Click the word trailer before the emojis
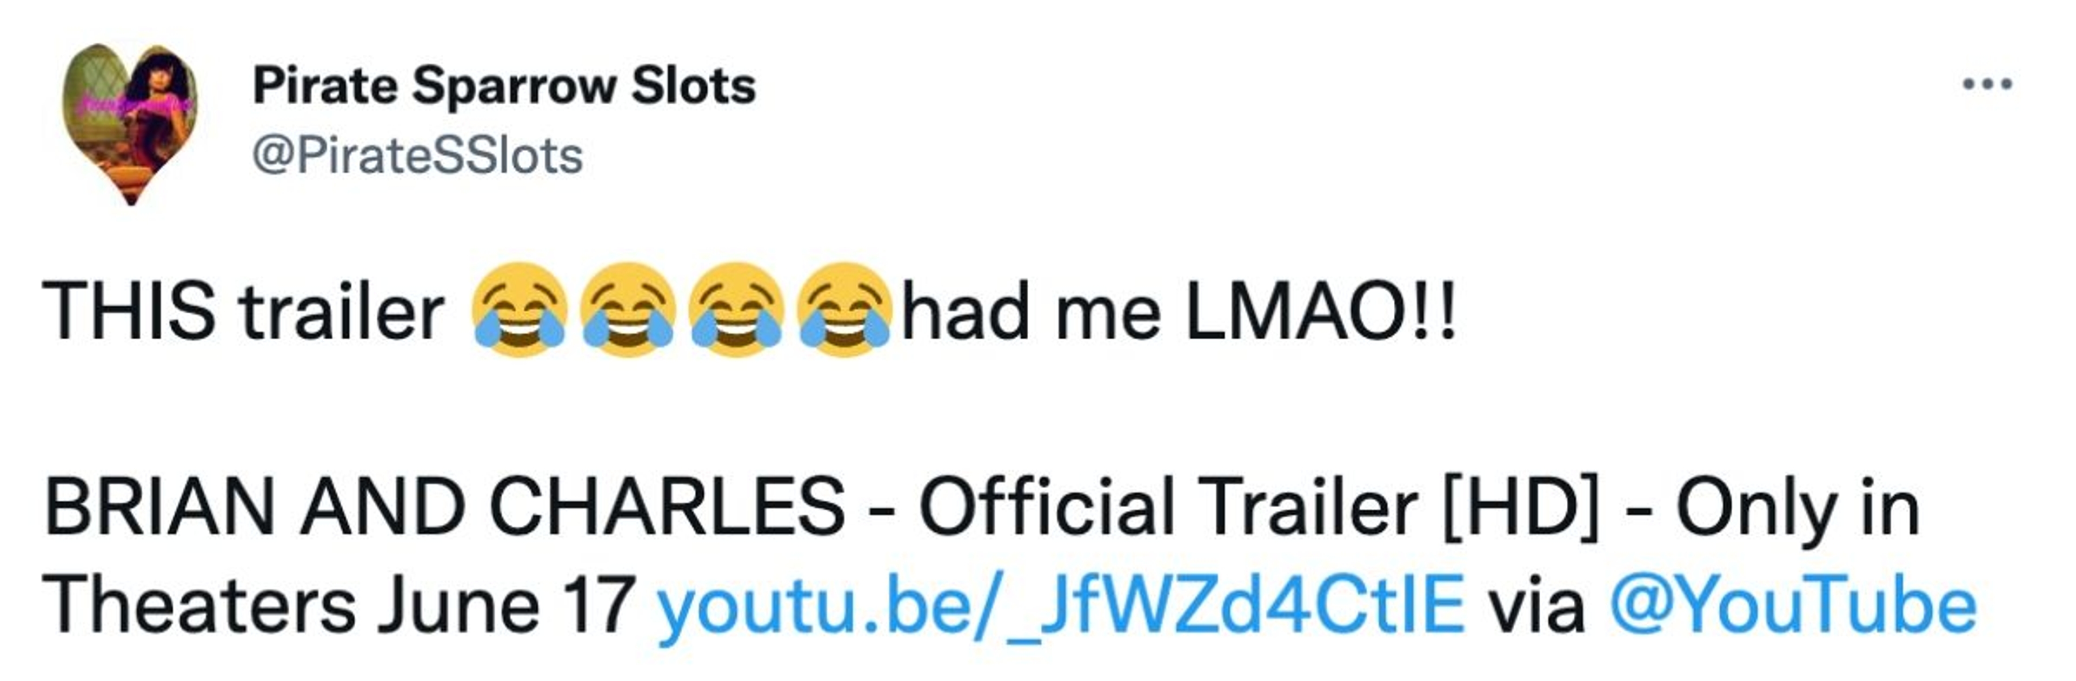The height and width of the screenshot is (681, 2076). (341, 312)
